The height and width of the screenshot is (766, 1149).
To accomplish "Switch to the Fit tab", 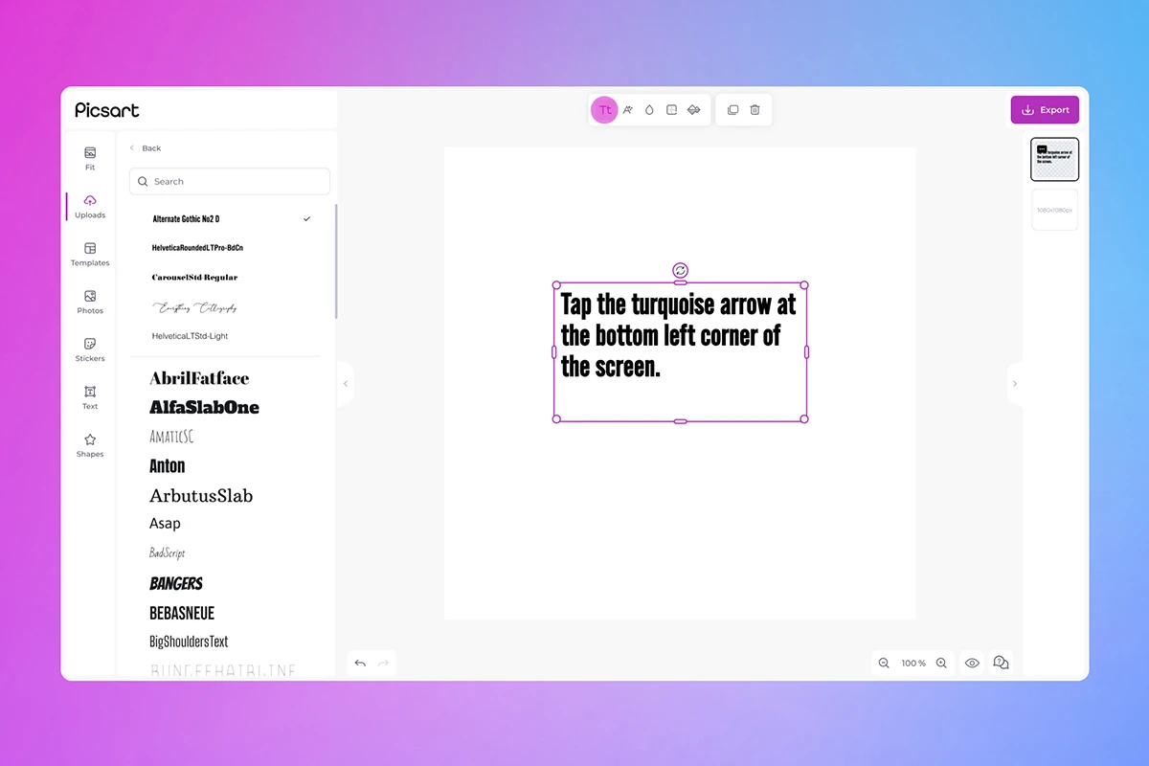I will click(x=89, y=158).
